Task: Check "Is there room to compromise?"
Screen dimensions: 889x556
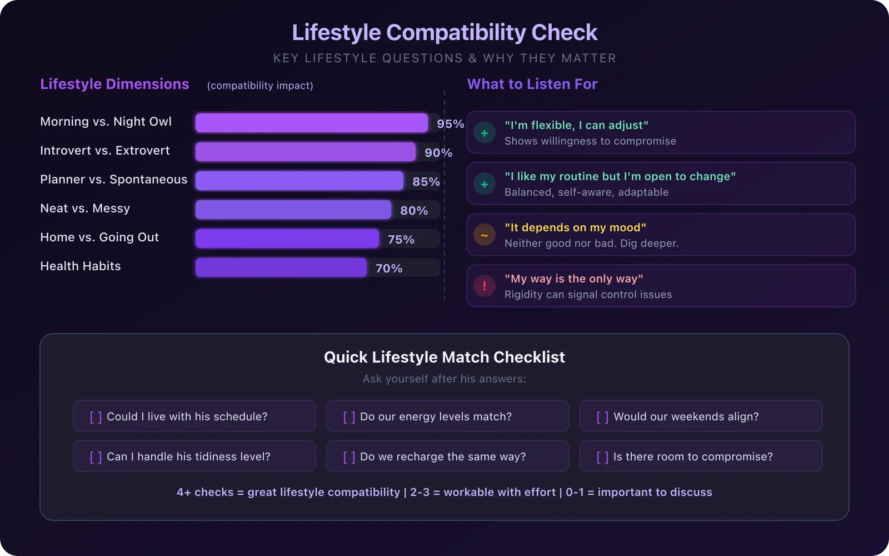Action: coord(603,457)
